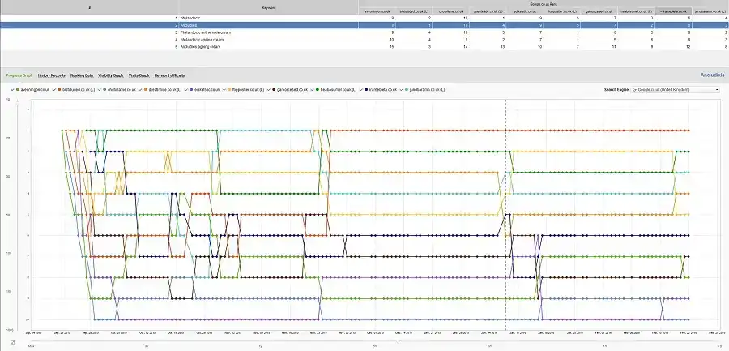The width and height of the screenshot is (729, 351).
Task: Click the small icon below the chart axis
Action: coord(12,343)
